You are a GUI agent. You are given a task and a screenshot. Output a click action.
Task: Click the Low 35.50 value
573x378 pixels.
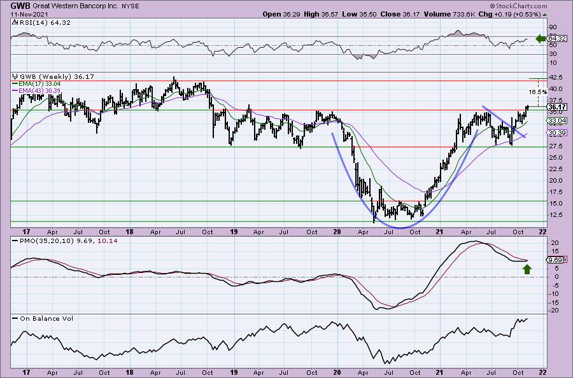coord(359,14)
